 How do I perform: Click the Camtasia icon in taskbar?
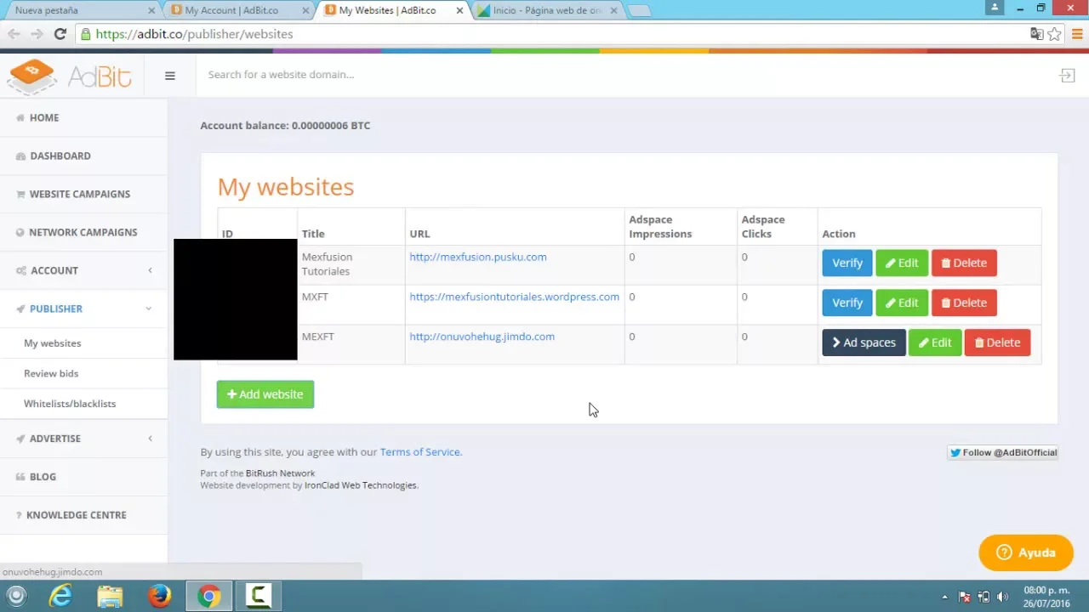tap(258, 596)
